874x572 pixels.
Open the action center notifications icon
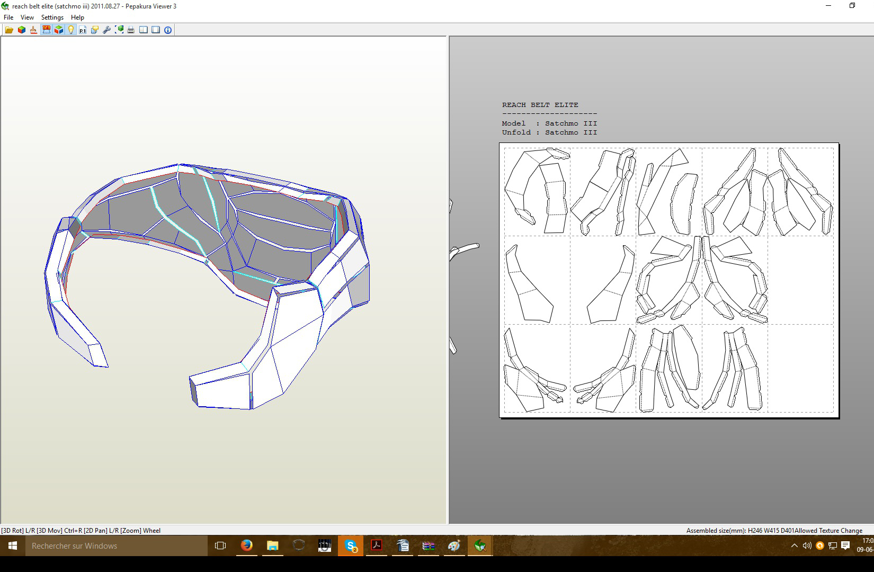pos(845,546)
